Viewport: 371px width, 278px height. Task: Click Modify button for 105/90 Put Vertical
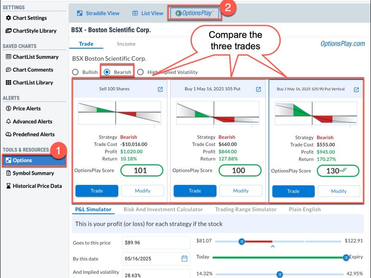click(339, 191)
